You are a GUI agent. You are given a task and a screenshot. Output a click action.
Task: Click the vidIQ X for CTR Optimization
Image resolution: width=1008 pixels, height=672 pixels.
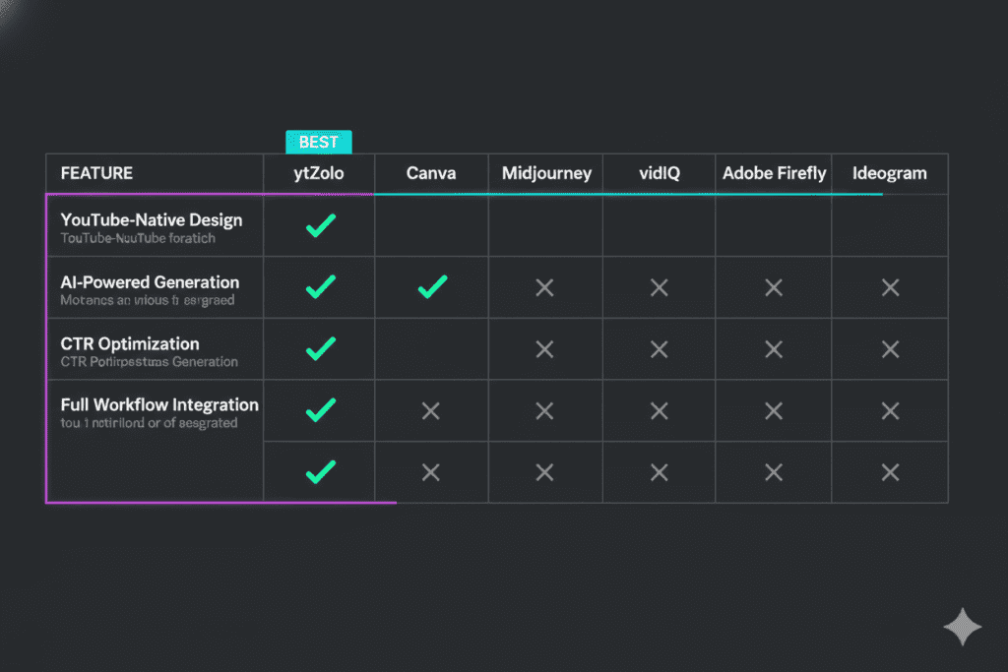click(x=659, y=349)
